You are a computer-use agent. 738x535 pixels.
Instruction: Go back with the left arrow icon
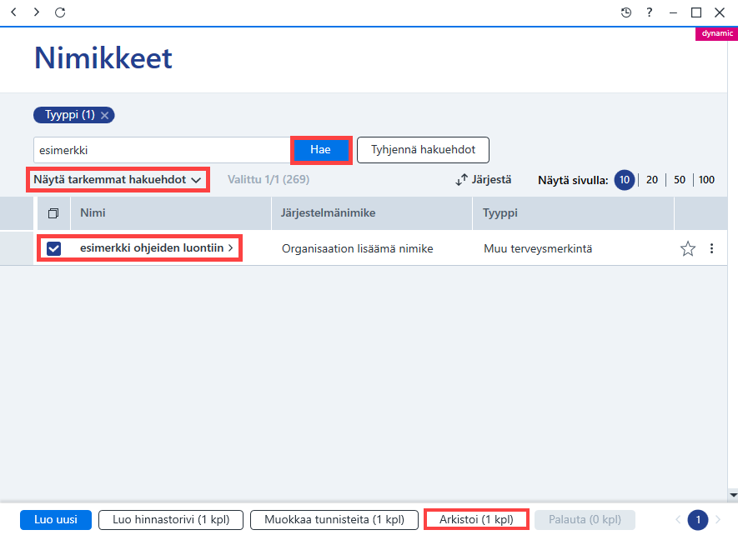click(13, 12)
